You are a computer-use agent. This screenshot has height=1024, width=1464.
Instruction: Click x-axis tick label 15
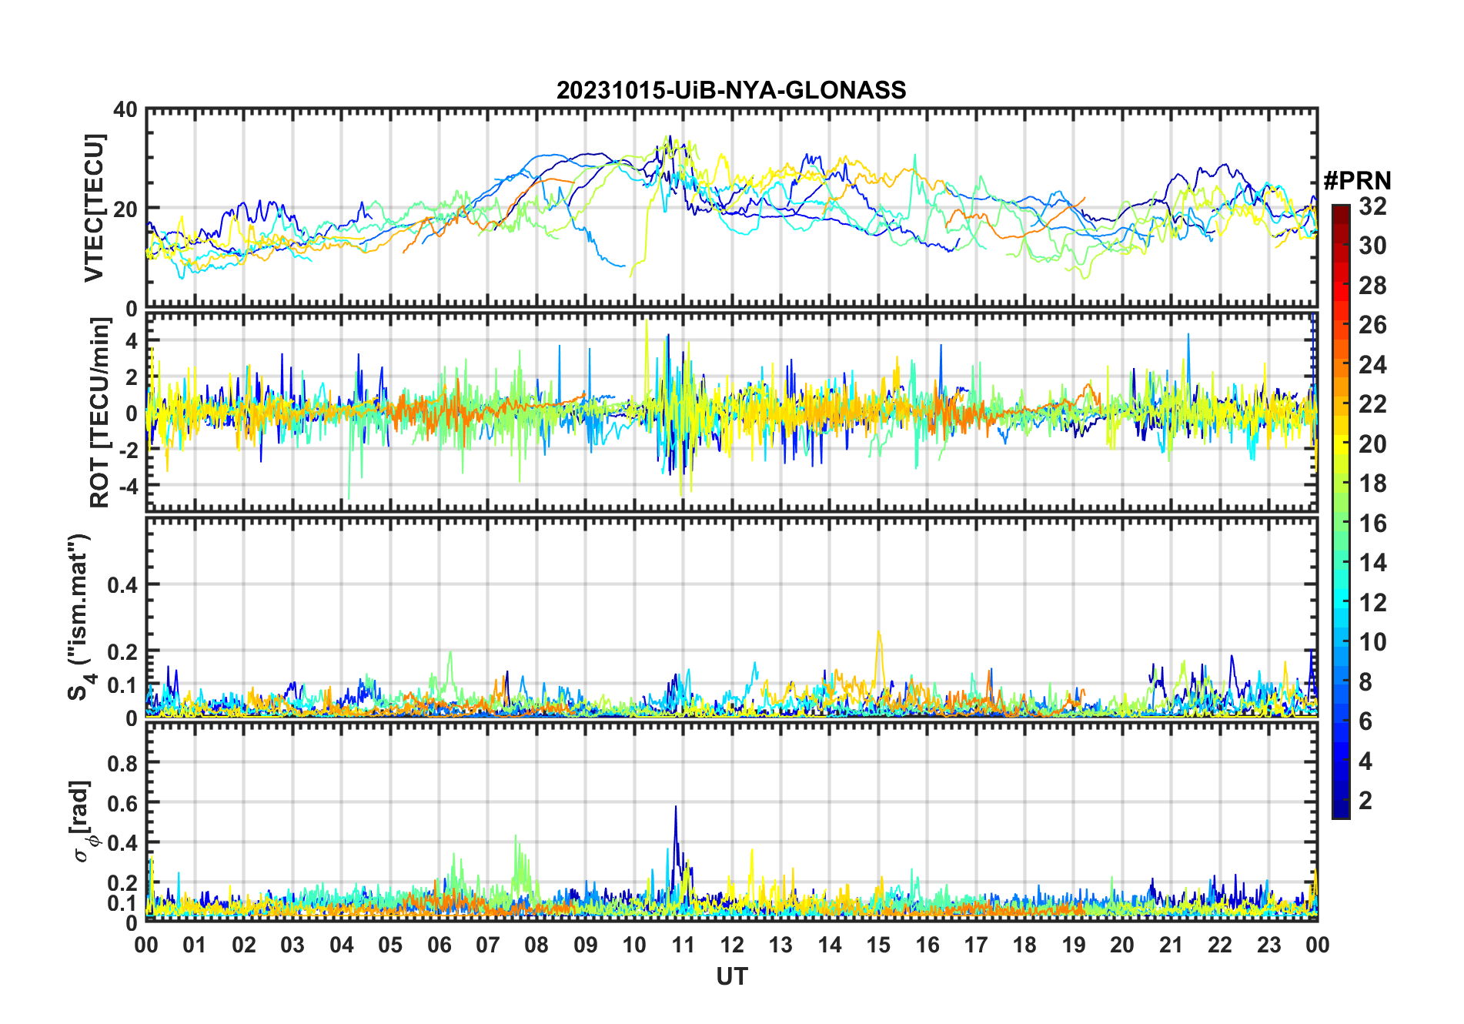pos(878,945)
